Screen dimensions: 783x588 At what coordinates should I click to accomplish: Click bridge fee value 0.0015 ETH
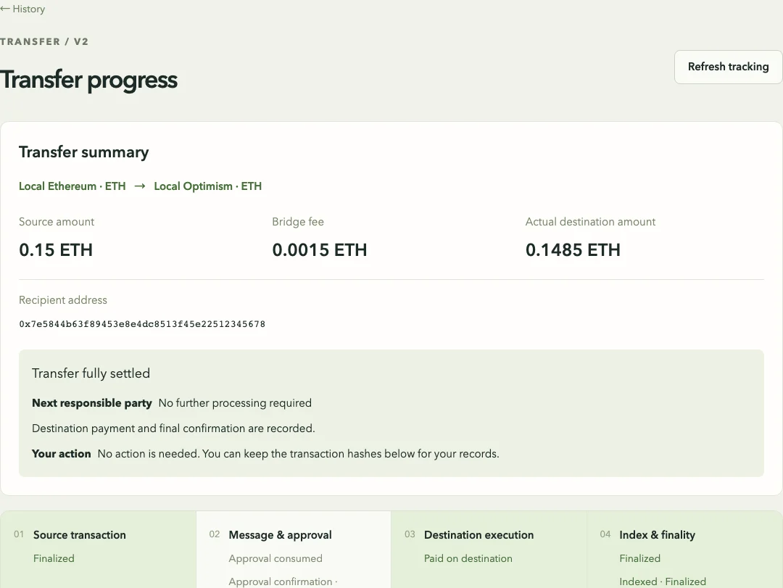click(x=320, y=250)
